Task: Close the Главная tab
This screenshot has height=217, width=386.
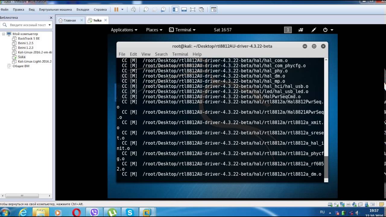Action: (81, 20)
